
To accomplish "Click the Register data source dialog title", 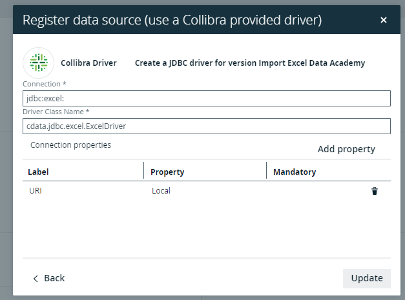I will [172, 20].
